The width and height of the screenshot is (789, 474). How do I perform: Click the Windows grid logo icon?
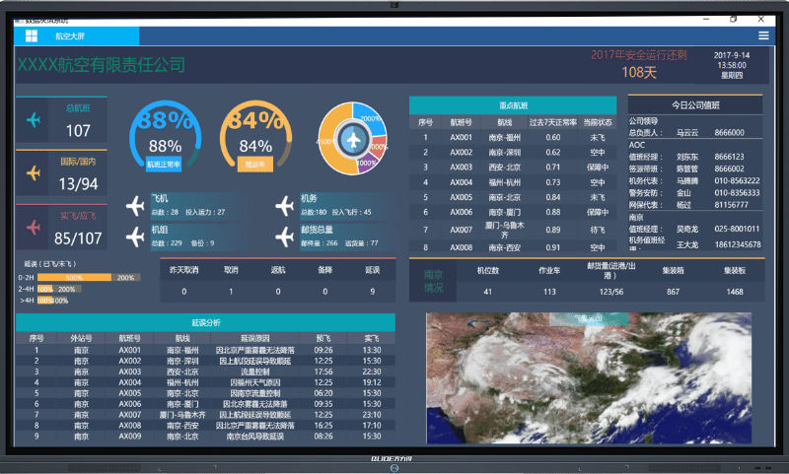pos(32,35)
